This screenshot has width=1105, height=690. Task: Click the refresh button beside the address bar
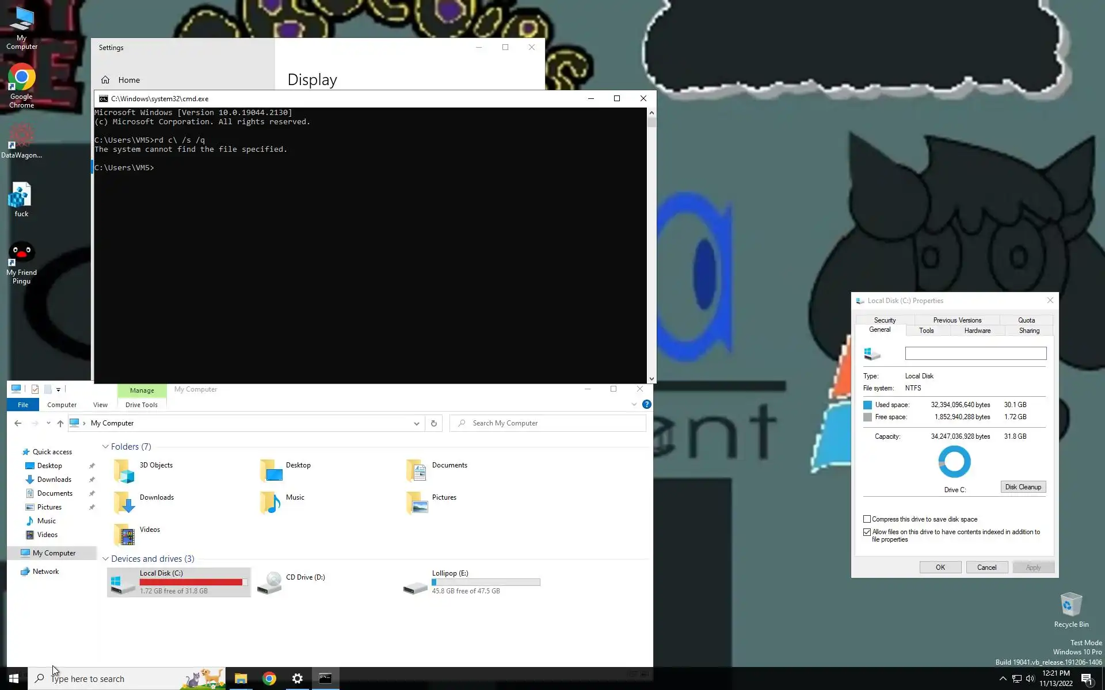(x=434, y=423)
